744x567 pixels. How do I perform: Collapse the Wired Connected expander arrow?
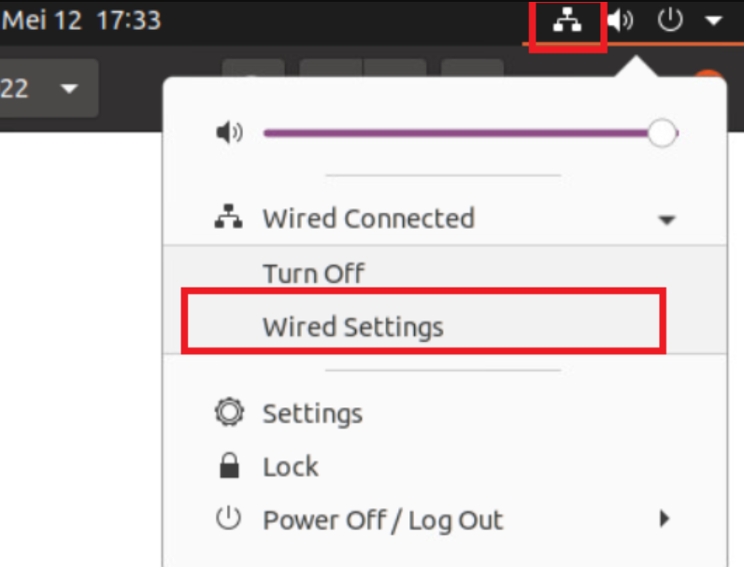[x=666, y=220]
